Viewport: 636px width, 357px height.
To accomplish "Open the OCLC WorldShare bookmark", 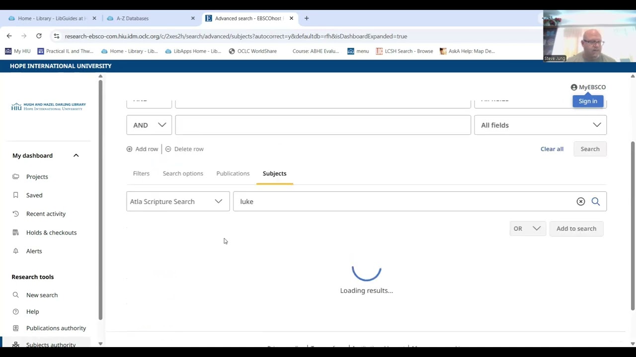I will pos(252,51).
